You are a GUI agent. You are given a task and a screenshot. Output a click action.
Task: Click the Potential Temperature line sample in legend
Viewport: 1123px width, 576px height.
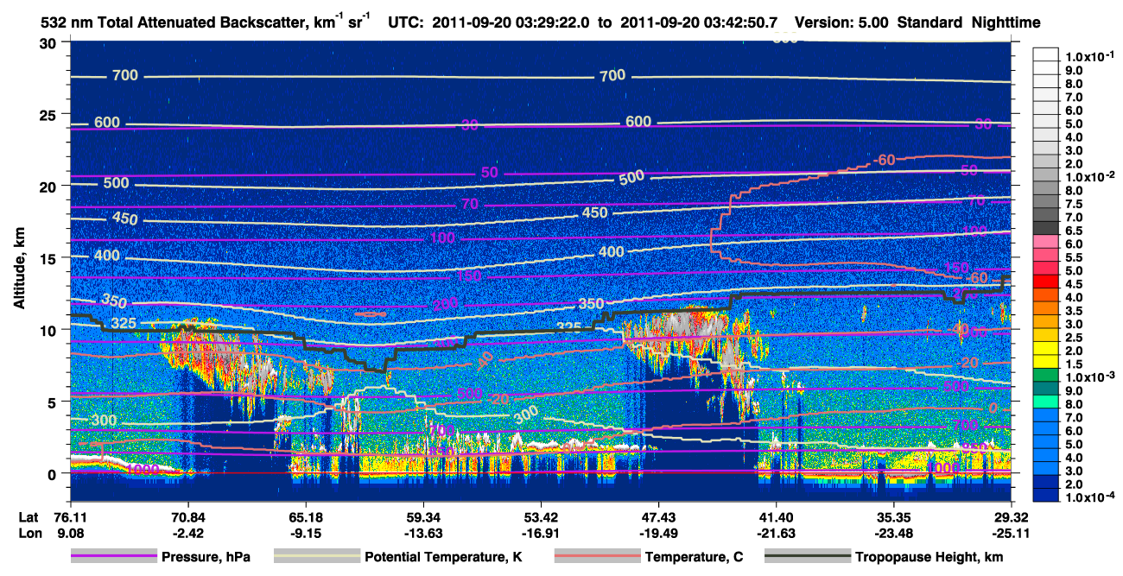(316, 557)
